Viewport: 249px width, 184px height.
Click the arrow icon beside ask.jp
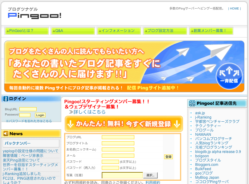pos(191,113)
